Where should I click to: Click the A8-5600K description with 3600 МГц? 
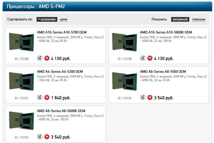(x=70, y=118)
